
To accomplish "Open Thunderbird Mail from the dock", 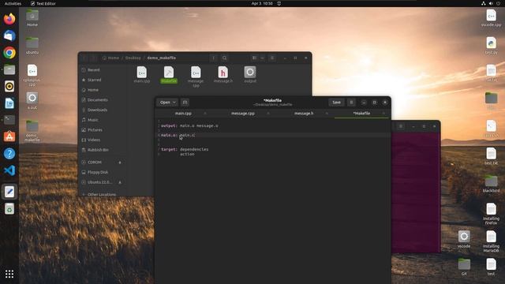I will click(9, 35).
